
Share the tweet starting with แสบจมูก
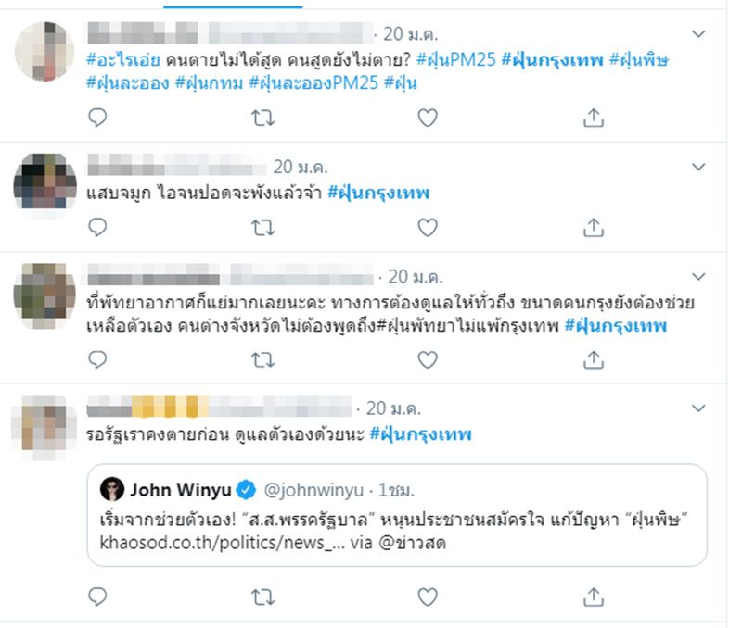(x=594, y=227)
